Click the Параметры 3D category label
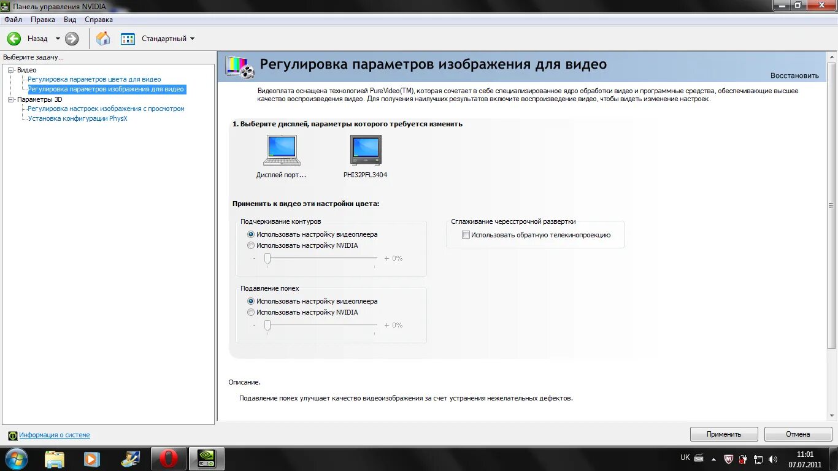Screen dimensions: 838x471 click(x=40, y=99)
